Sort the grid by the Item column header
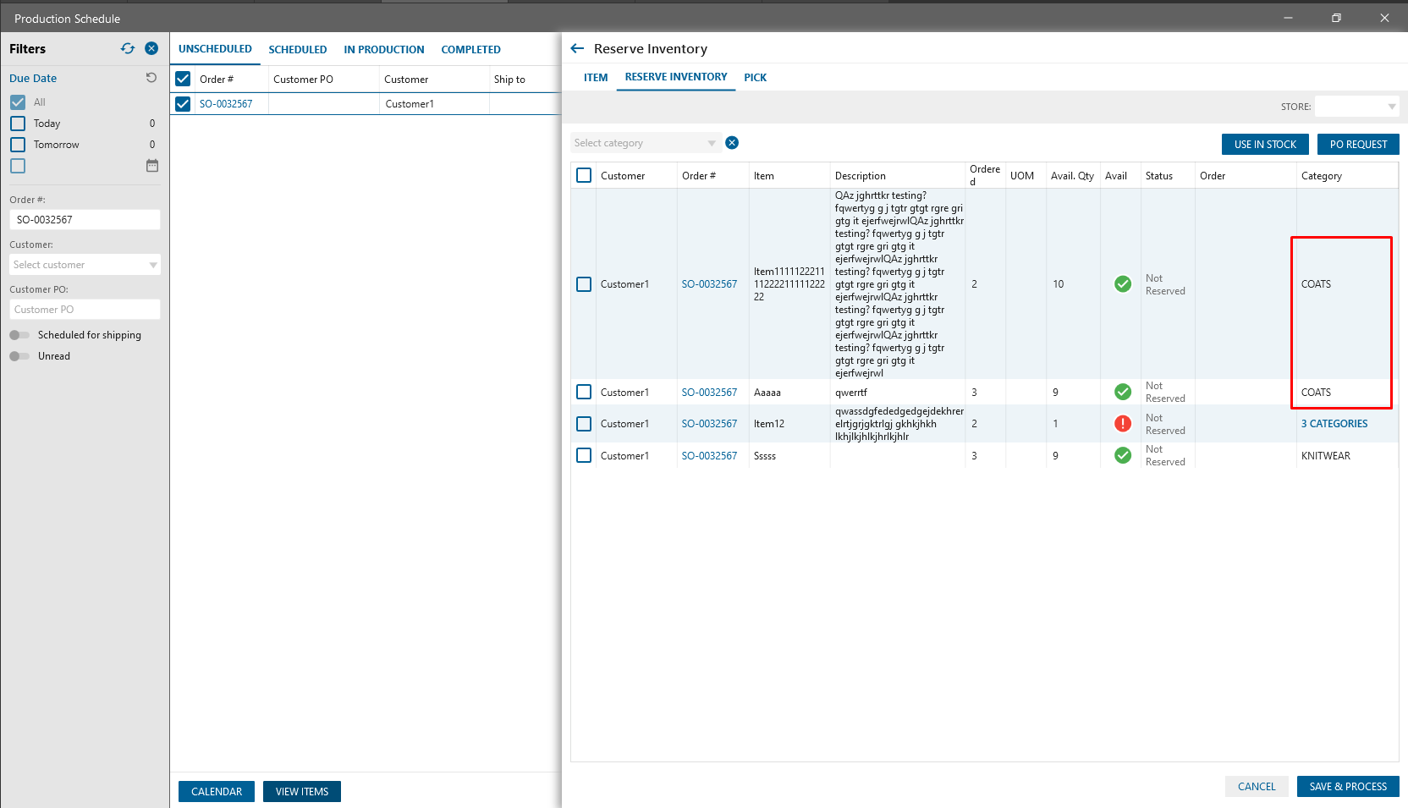 (x=764, y=176)
